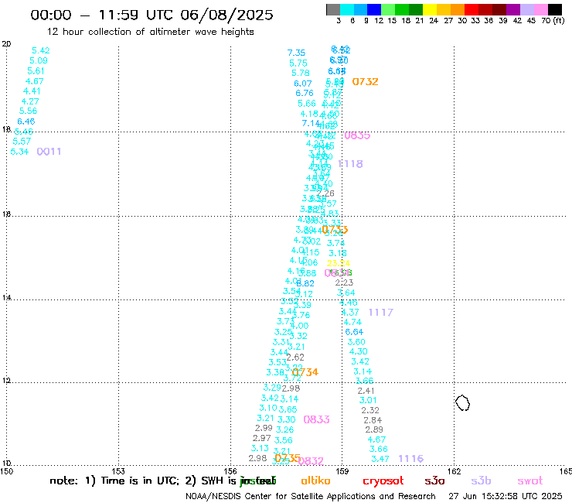
Task: Pick the purple swatch in the color scale
Action: (x=513, y=9)
